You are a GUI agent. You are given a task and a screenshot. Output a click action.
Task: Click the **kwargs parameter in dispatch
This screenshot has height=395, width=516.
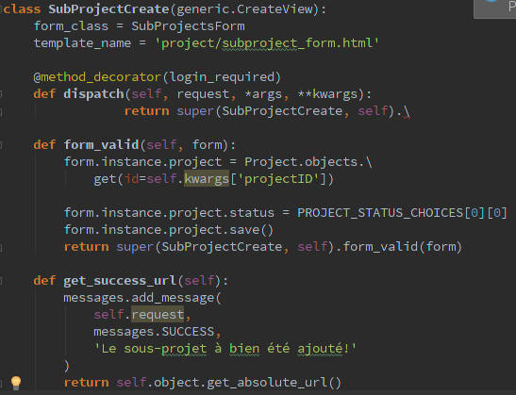pyautogui.click(x=327, y=94)
